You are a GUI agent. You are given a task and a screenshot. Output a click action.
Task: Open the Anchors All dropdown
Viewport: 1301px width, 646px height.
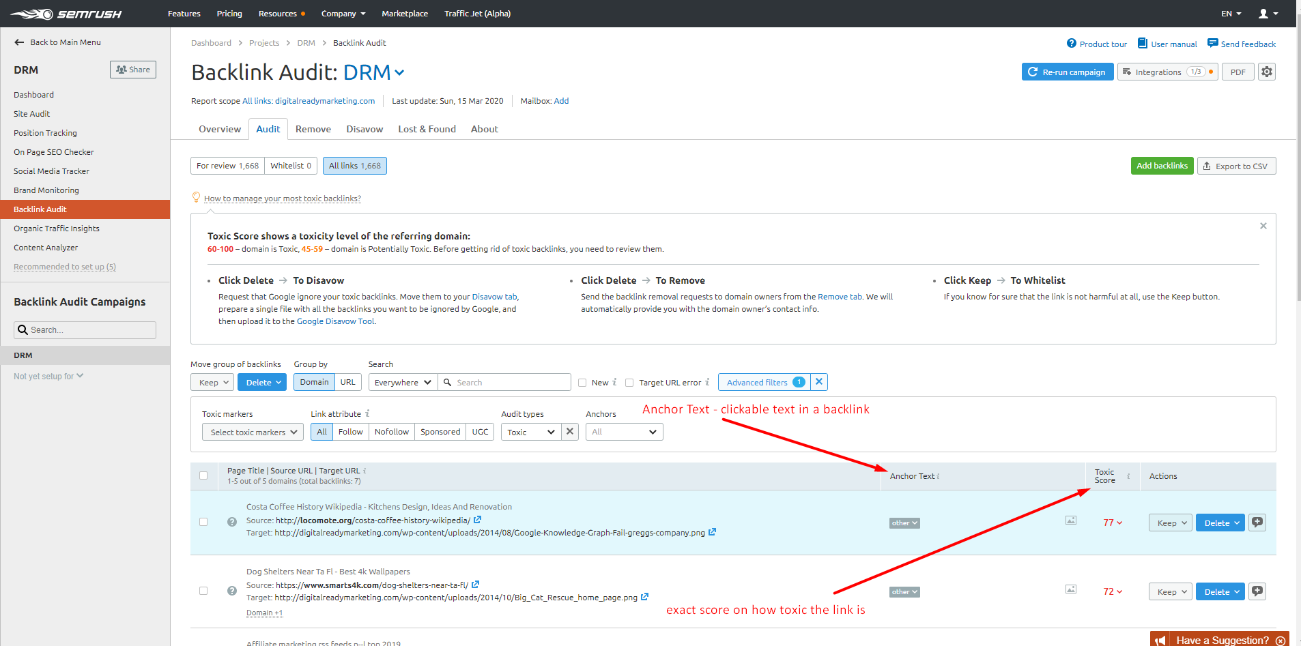click(624, 432)
